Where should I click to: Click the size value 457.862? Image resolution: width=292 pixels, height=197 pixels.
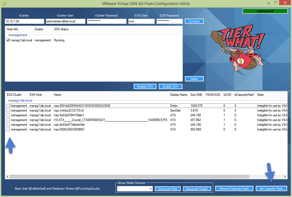[196, 120]
